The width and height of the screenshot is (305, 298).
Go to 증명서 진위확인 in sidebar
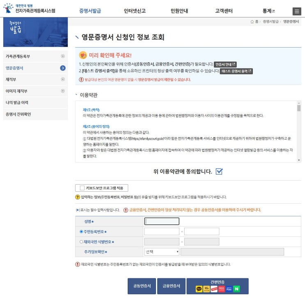(x=18, y=114)
